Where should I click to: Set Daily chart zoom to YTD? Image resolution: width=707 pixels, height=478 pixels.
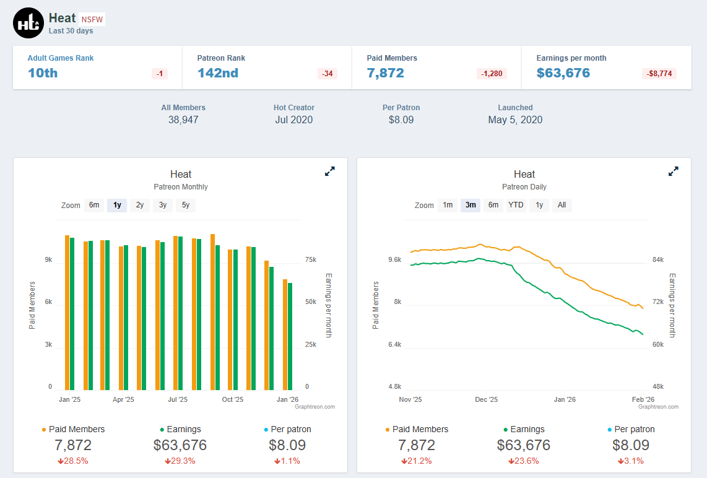tap(516, 205)
